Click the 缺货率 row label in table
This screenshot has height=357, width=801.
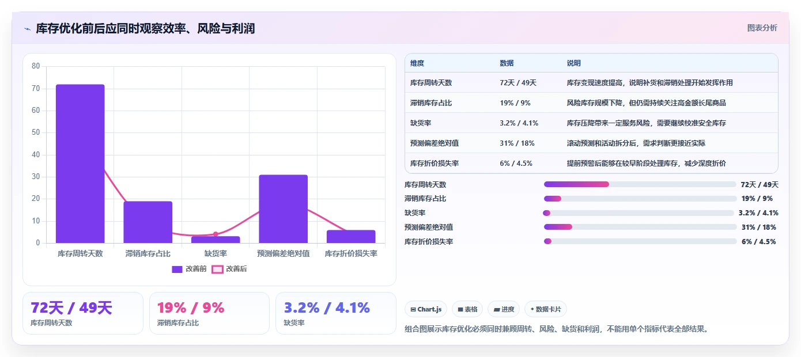pos(421,123)
